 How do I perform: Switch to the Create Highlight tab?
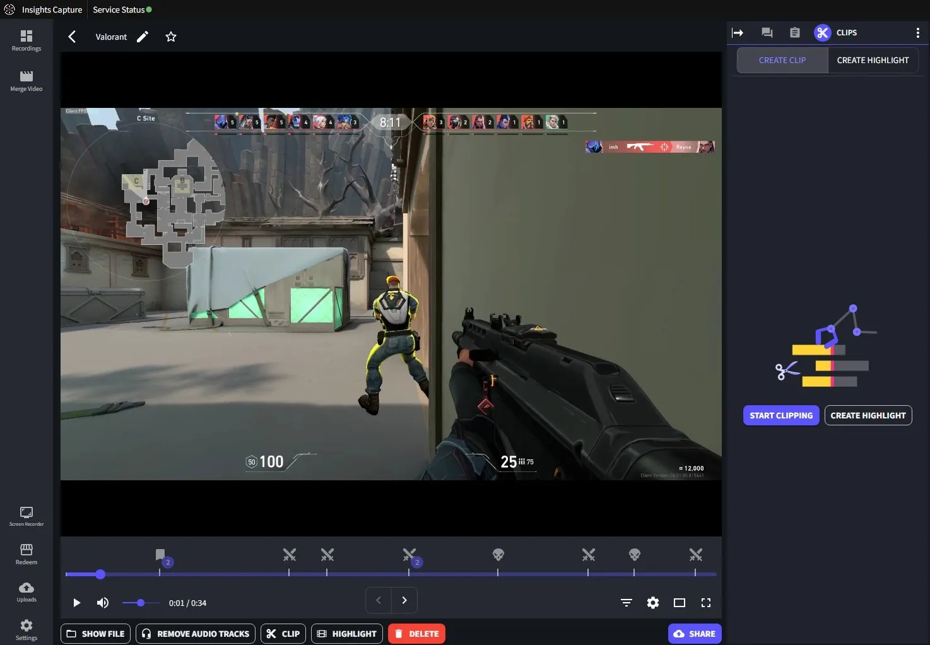click(873, 60)
